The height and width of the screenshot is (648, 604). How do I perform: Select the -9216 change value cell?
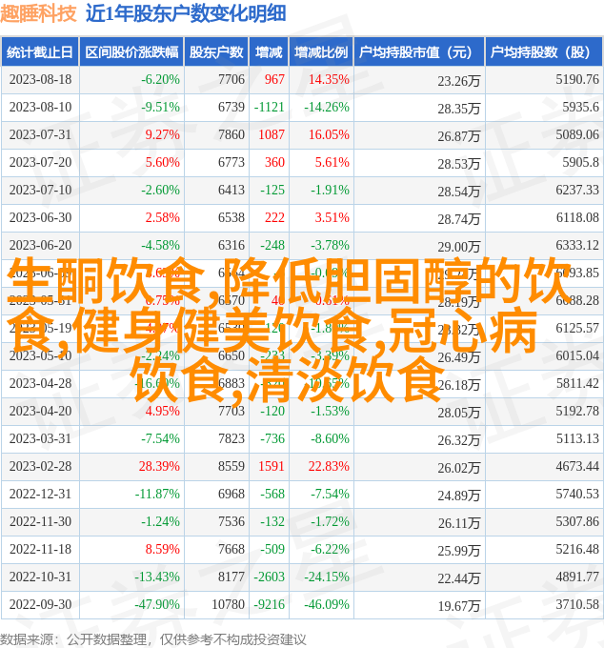coord(270,605)
